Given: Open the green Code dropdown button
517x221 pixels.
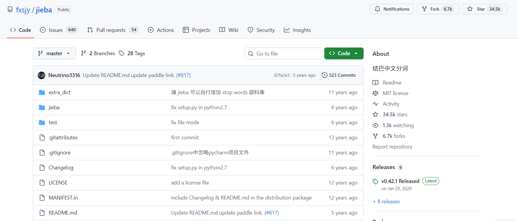Looking at the screenshot, I should [344, 53].
